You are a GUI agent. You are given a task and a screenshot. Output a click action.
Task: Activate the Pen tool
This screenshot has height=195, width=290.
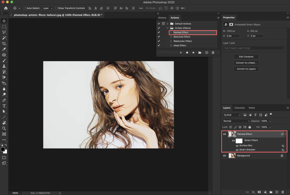point(4,100)
